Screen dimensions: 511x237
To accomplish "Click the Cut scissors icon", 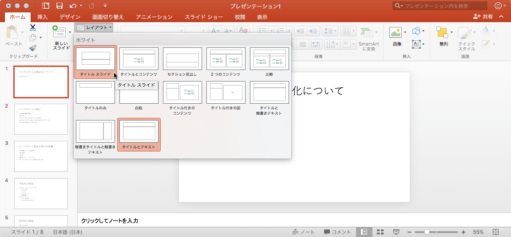I will 33,27.
